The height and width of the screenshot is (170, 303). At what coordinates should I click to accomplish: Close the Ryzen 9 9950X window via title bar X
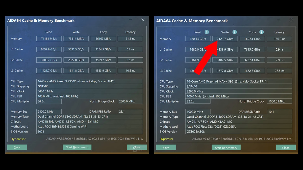point(143,20)
